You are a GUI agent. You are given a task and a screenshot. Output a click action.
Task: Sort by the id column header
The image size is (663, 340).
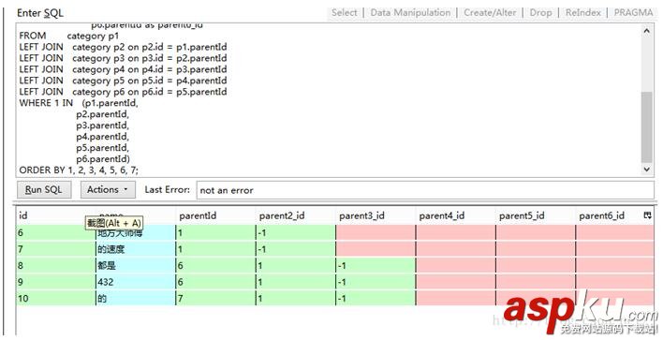[56, 215]
